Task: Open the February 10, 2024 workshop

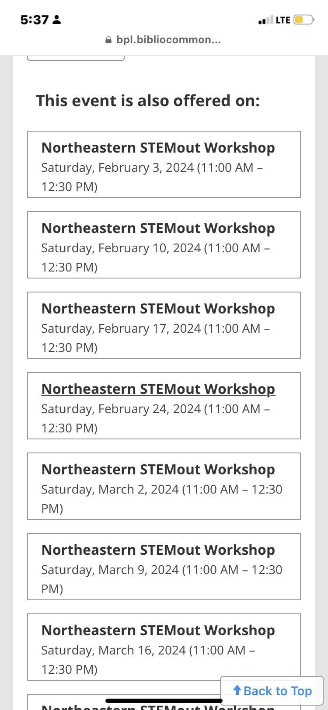Action: click(164, 245)
